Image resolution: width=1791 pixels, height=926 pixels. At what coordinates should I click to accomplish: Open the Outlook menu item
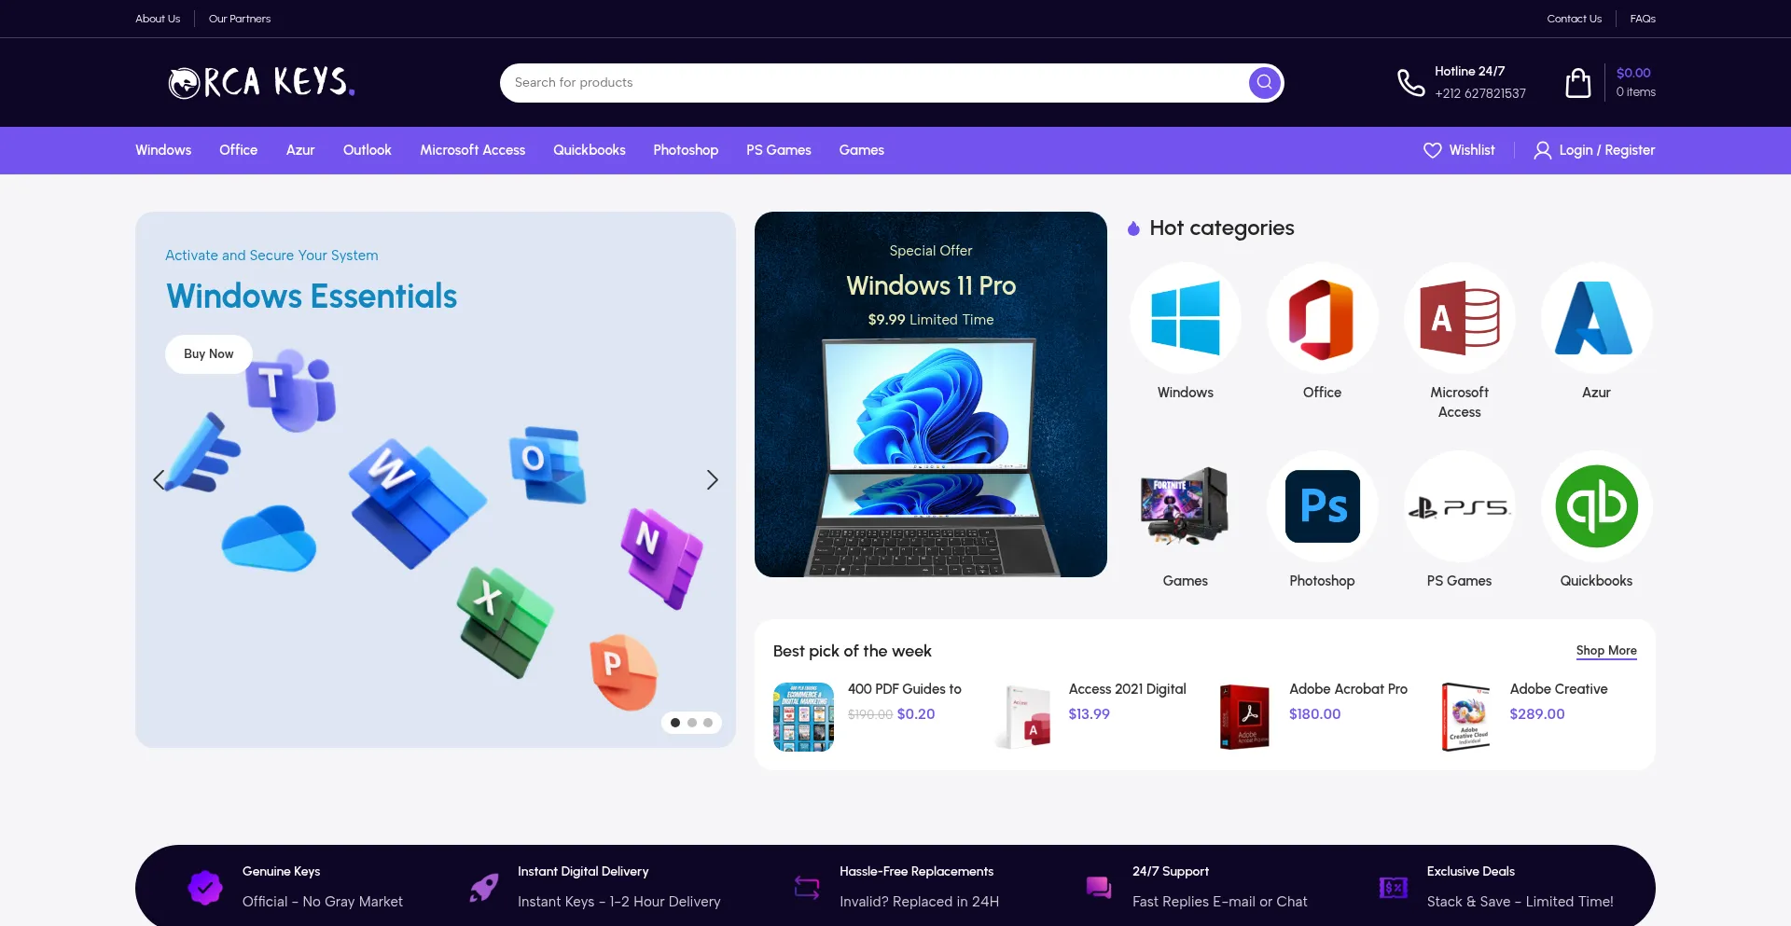[367, 150]
